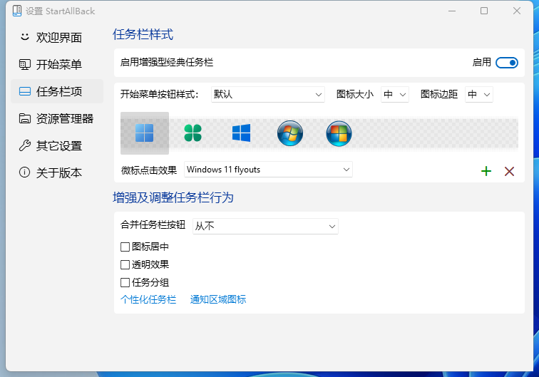Enable the 图标居中 checkbox
Viewport: 539px width, 377px height.
point(125,247)
